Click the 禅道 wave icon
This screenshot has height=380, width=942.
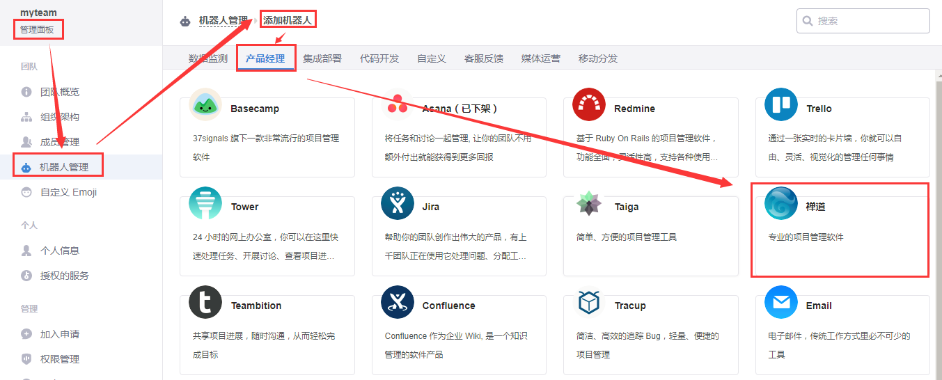click(x=781, y=203)
